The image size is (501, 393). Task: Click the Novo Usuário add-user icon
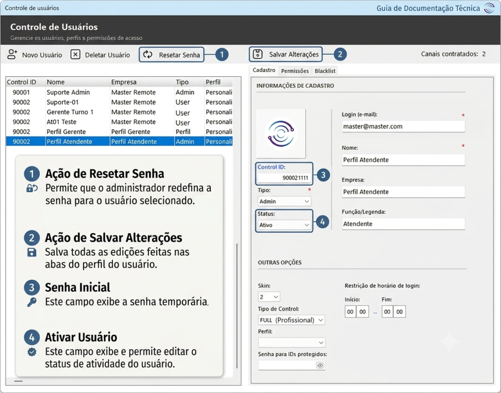point(12,54)
